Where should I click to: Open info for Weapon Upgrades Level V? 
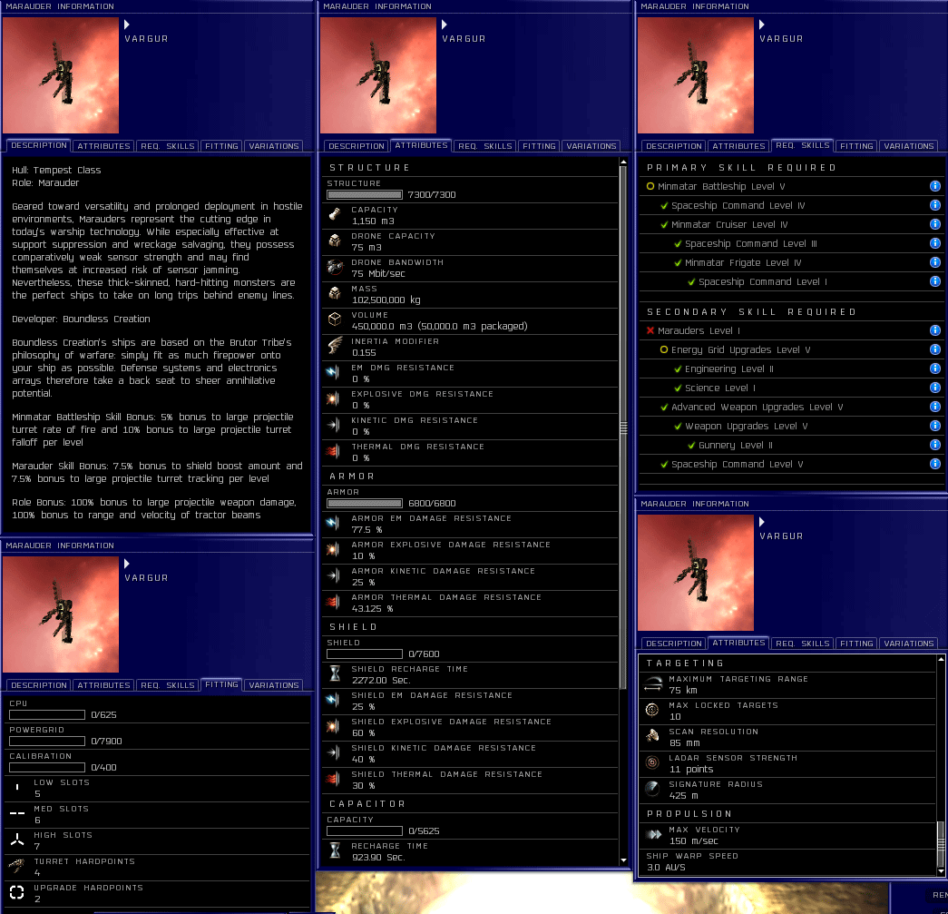[x=934, y=426]
